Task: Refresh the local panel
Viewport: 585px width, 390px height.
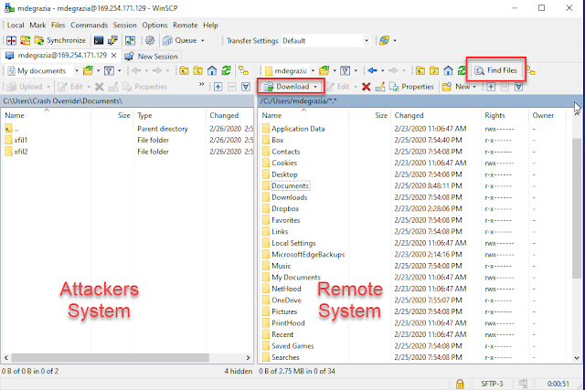Action: point(226,70)
